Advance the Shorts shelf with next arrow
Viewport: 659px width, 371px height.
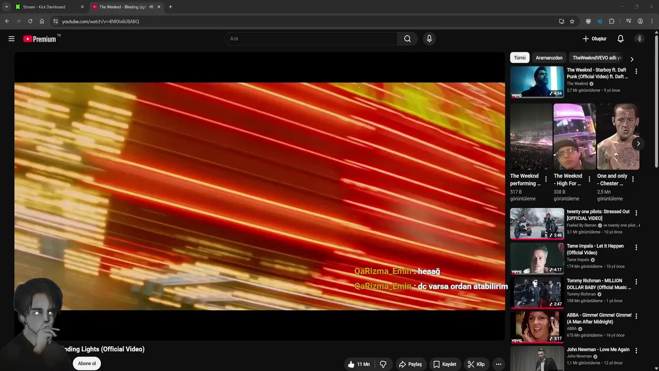pyautogui.click(x=638, y=144)
